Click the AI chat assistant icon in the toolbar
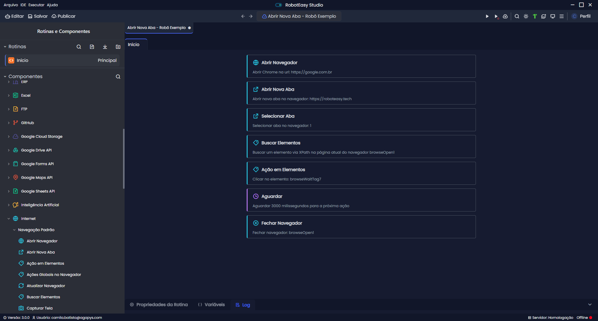The height and width of the screenshot is (321, 598). click(543, 16)
